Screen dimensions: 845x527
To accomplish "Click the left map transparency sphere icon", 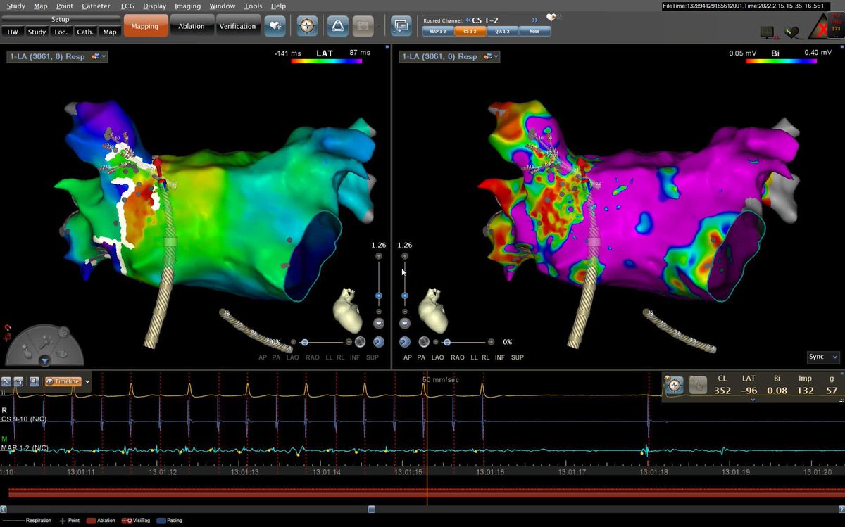I will pos(361,342).
